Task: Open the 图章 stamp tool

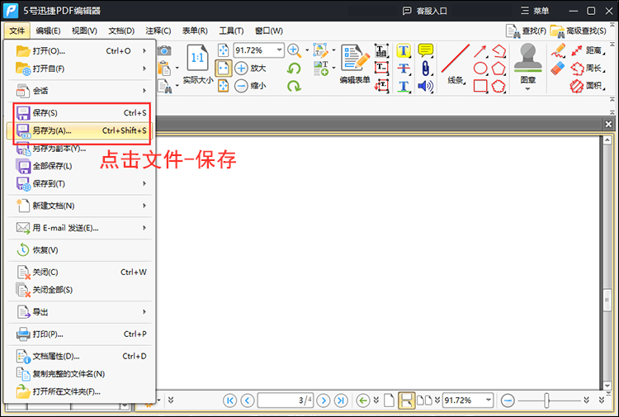Action: [528, 66]
